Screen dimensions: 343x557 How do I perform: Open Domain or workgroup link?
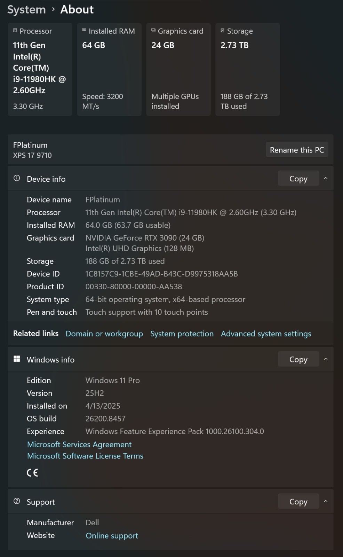coord(104,334)
